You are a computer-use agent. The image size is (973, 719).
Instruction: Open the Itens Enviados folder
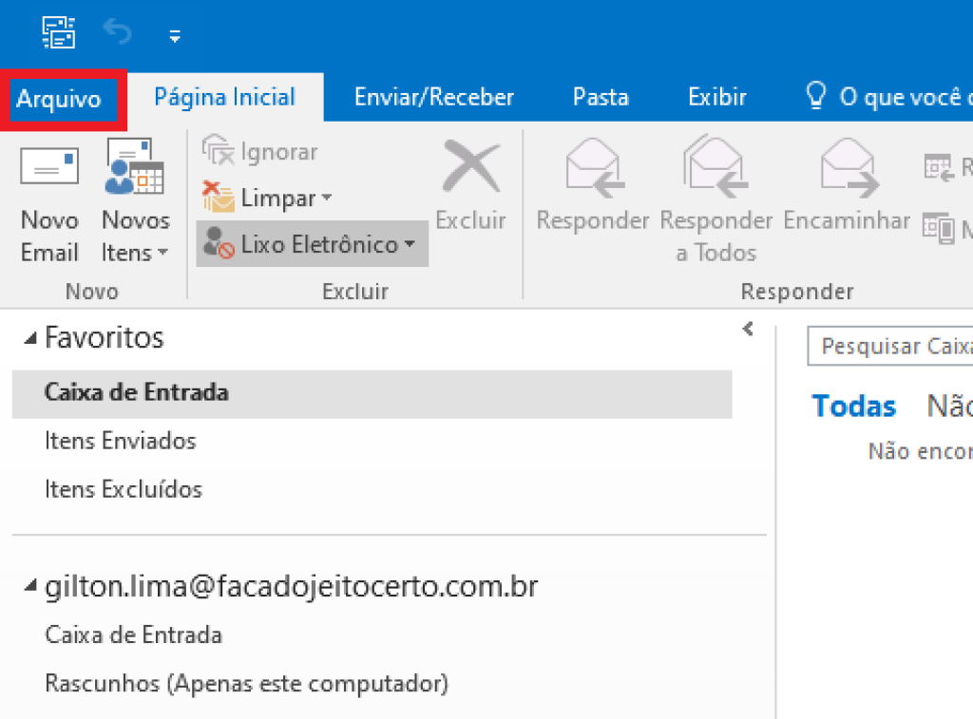[121, 441]
